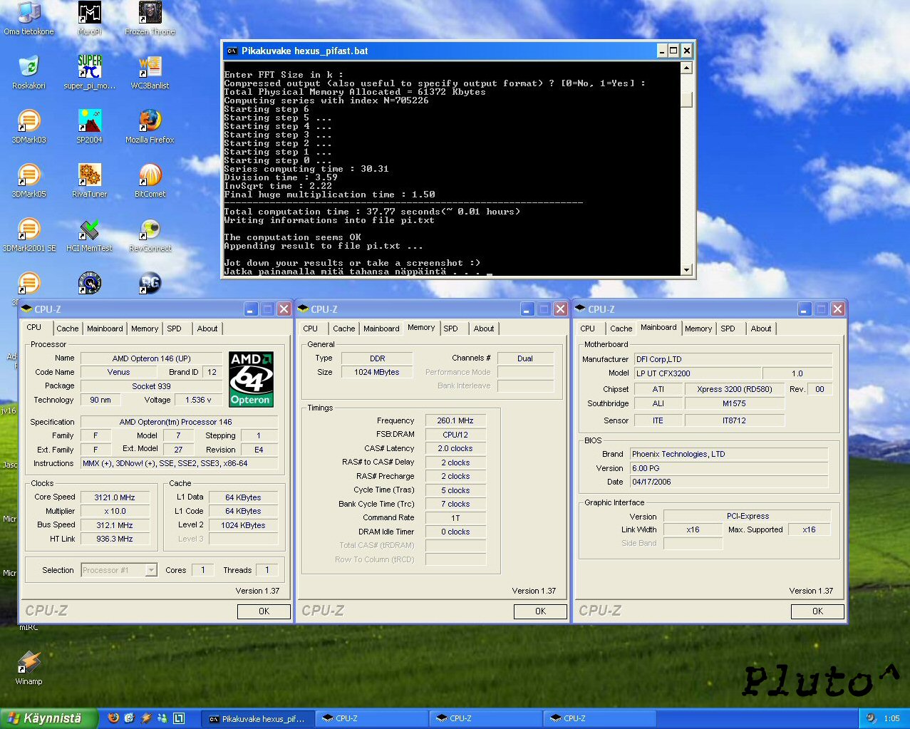910x729 pixels.
Task: Open About tab in the CPU tab window
Action: [x=207, y=329]
